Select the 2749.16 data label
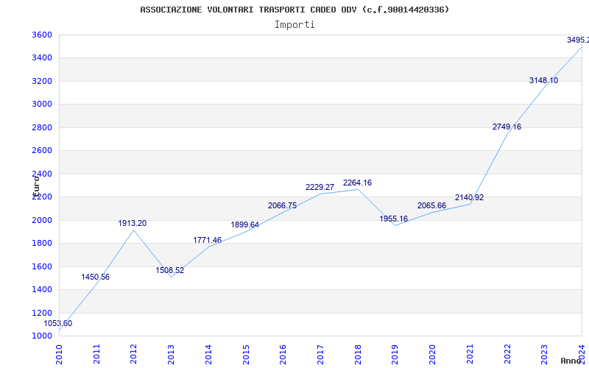589x368 pixels. (507, 127)
